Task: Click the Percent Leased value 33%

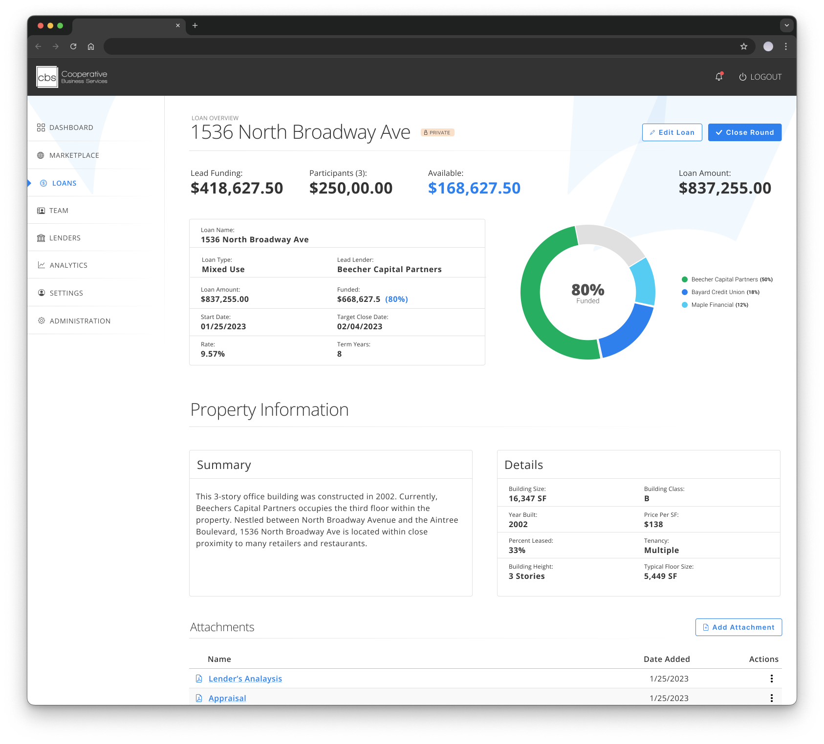Action: pos(517,550)
